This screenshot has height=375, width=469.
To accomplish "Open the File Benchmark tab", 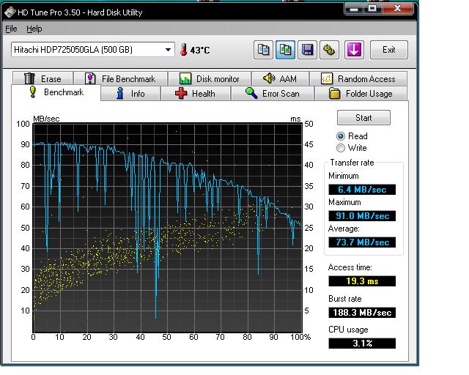I will click(x=120, y=78).
